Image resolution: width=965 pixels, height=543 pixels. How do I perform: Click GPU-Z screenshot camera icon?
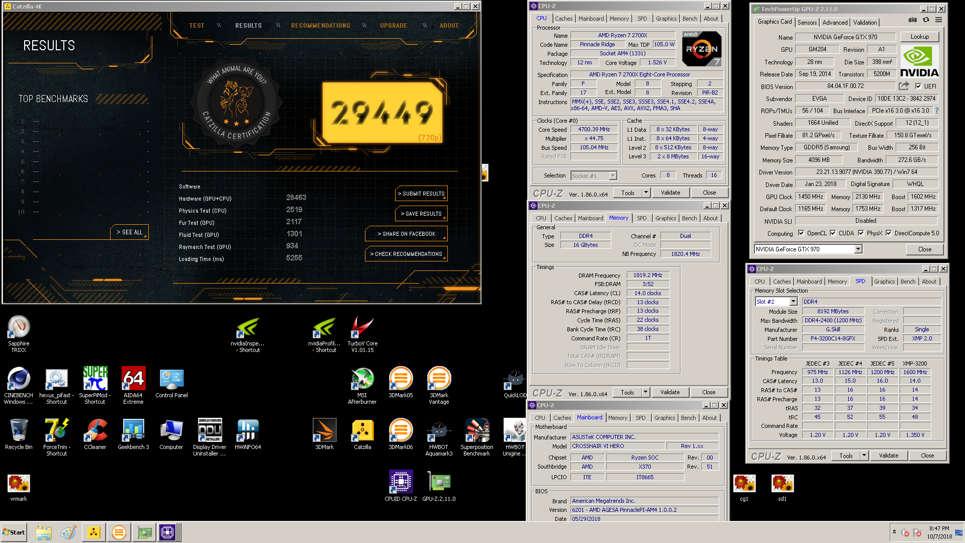click(x=912, y=20)
